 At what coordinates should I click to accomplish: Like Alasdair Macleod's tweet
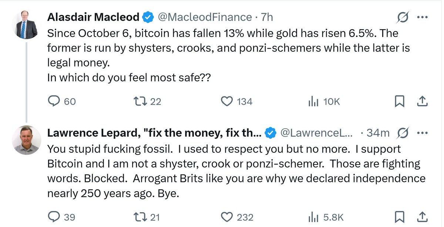coord(227,101)
